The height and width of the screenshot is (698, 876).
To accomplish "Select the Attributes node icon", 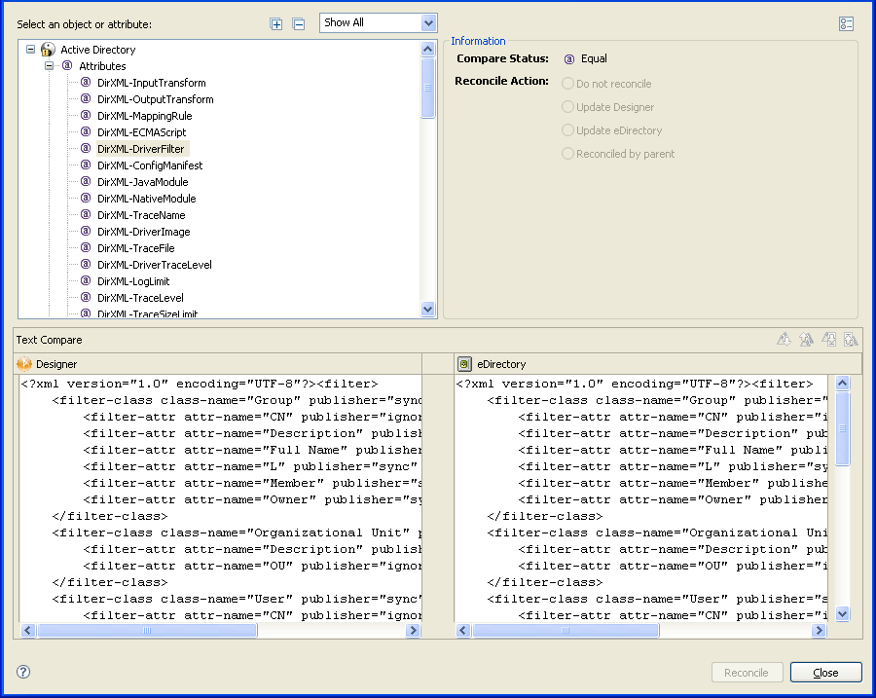I will tap(67, 65).
